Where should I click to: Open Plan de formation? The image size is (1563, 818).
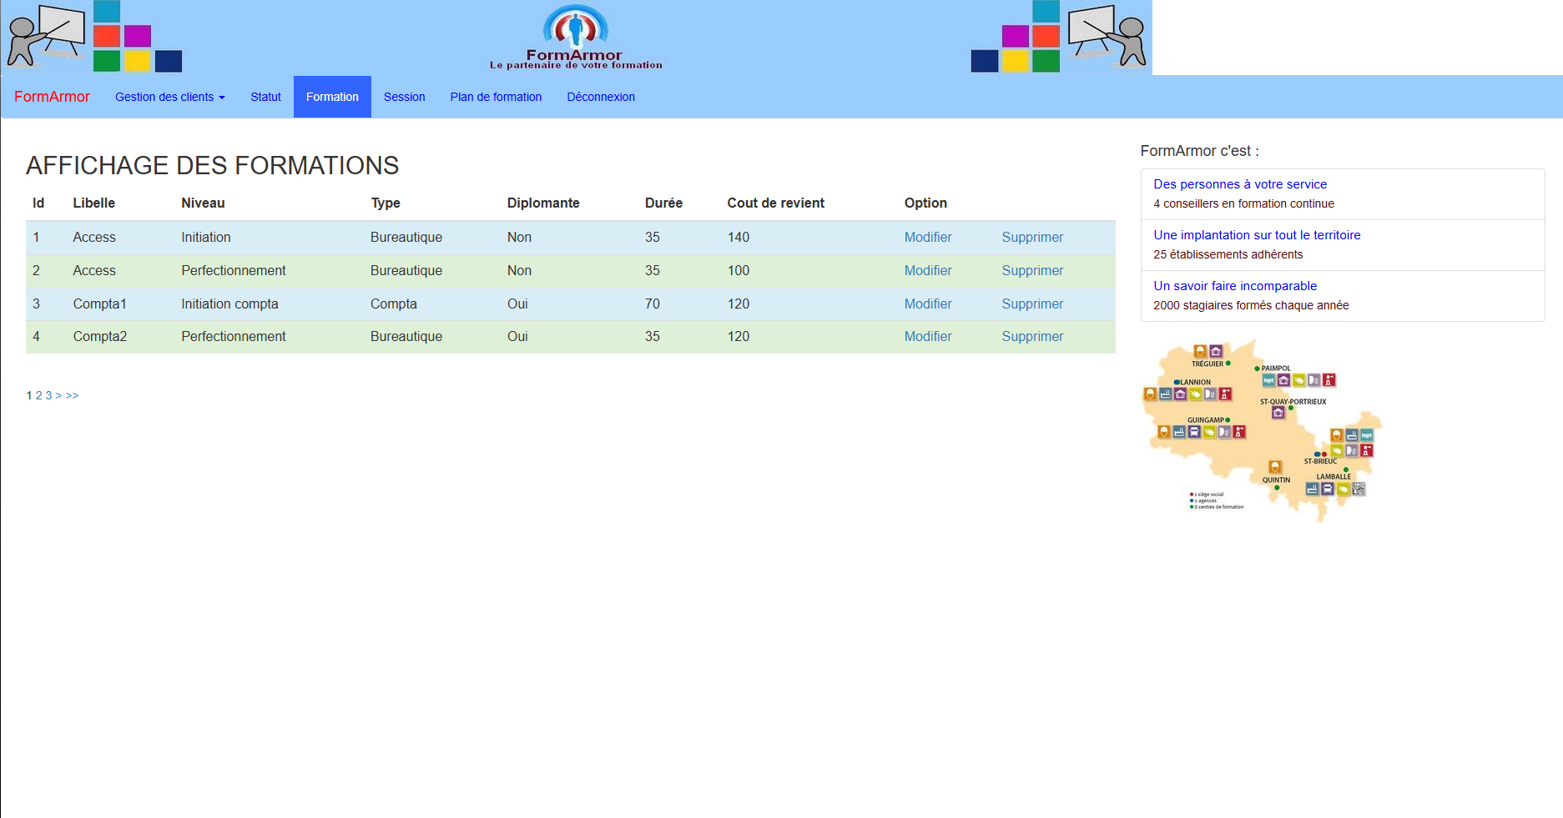496,97
